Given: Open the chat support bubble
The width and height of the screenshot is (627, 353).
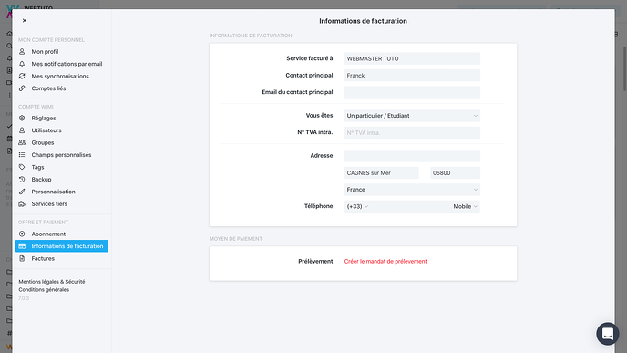Looking at the screenshot, I should click(607, 334).
